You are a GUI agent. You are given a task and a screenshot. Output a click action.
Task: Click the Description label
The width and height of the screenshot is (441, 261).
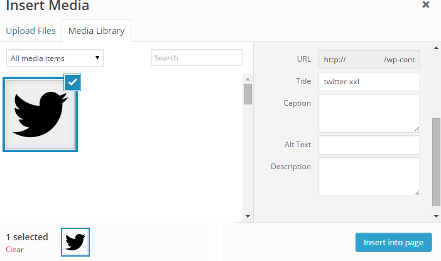pyautogui.click(x=291, y=167)
